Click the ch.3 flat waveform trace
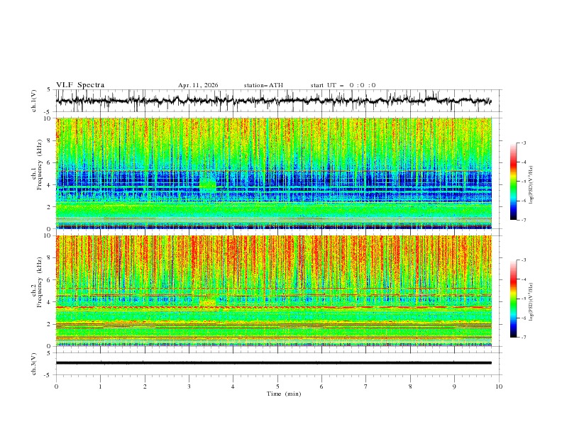The image size is (562, 434). pos(274,363)
